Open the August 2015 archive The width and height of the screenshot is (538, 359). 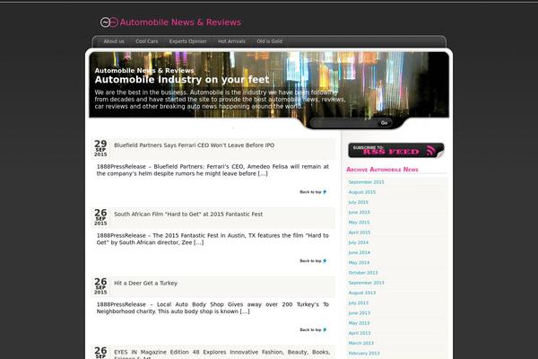pyautogui.click(x=362, y=192)
